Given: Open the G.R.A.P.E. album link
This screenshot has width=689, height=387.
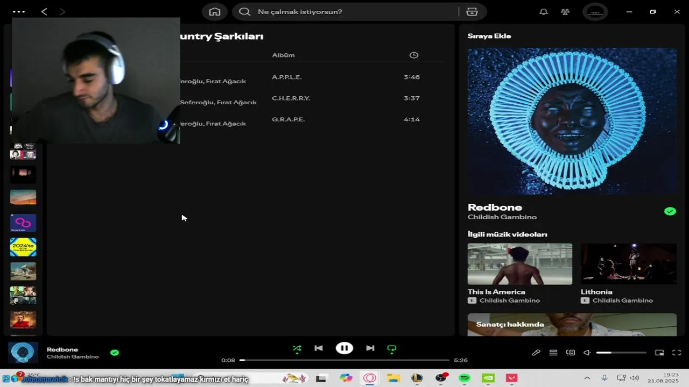Looking at the screenshot, I should pos(288,119).
